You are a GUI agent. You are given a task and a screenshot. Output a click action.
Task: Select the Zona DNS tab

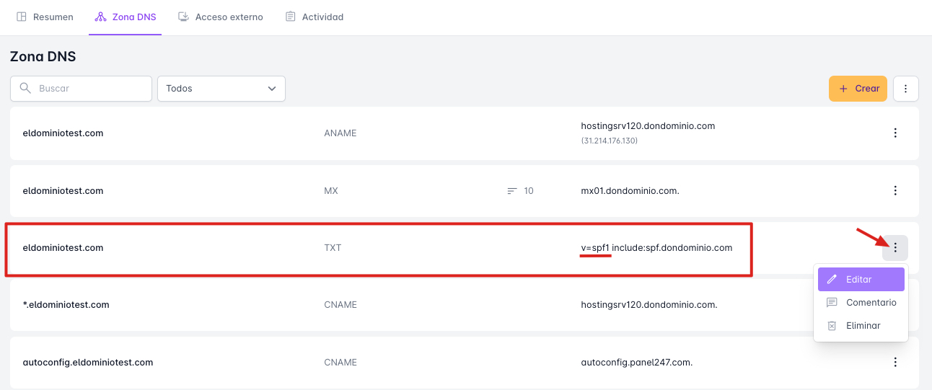(126, 17)
